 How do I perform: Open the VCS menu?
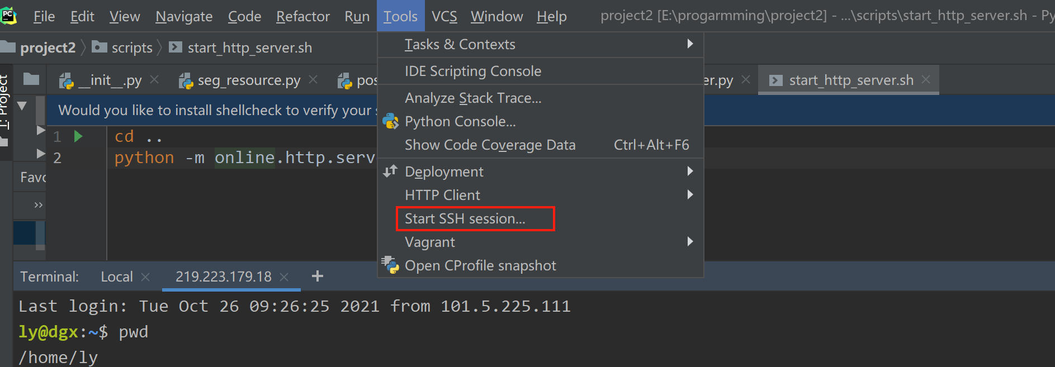pos(444,16)
